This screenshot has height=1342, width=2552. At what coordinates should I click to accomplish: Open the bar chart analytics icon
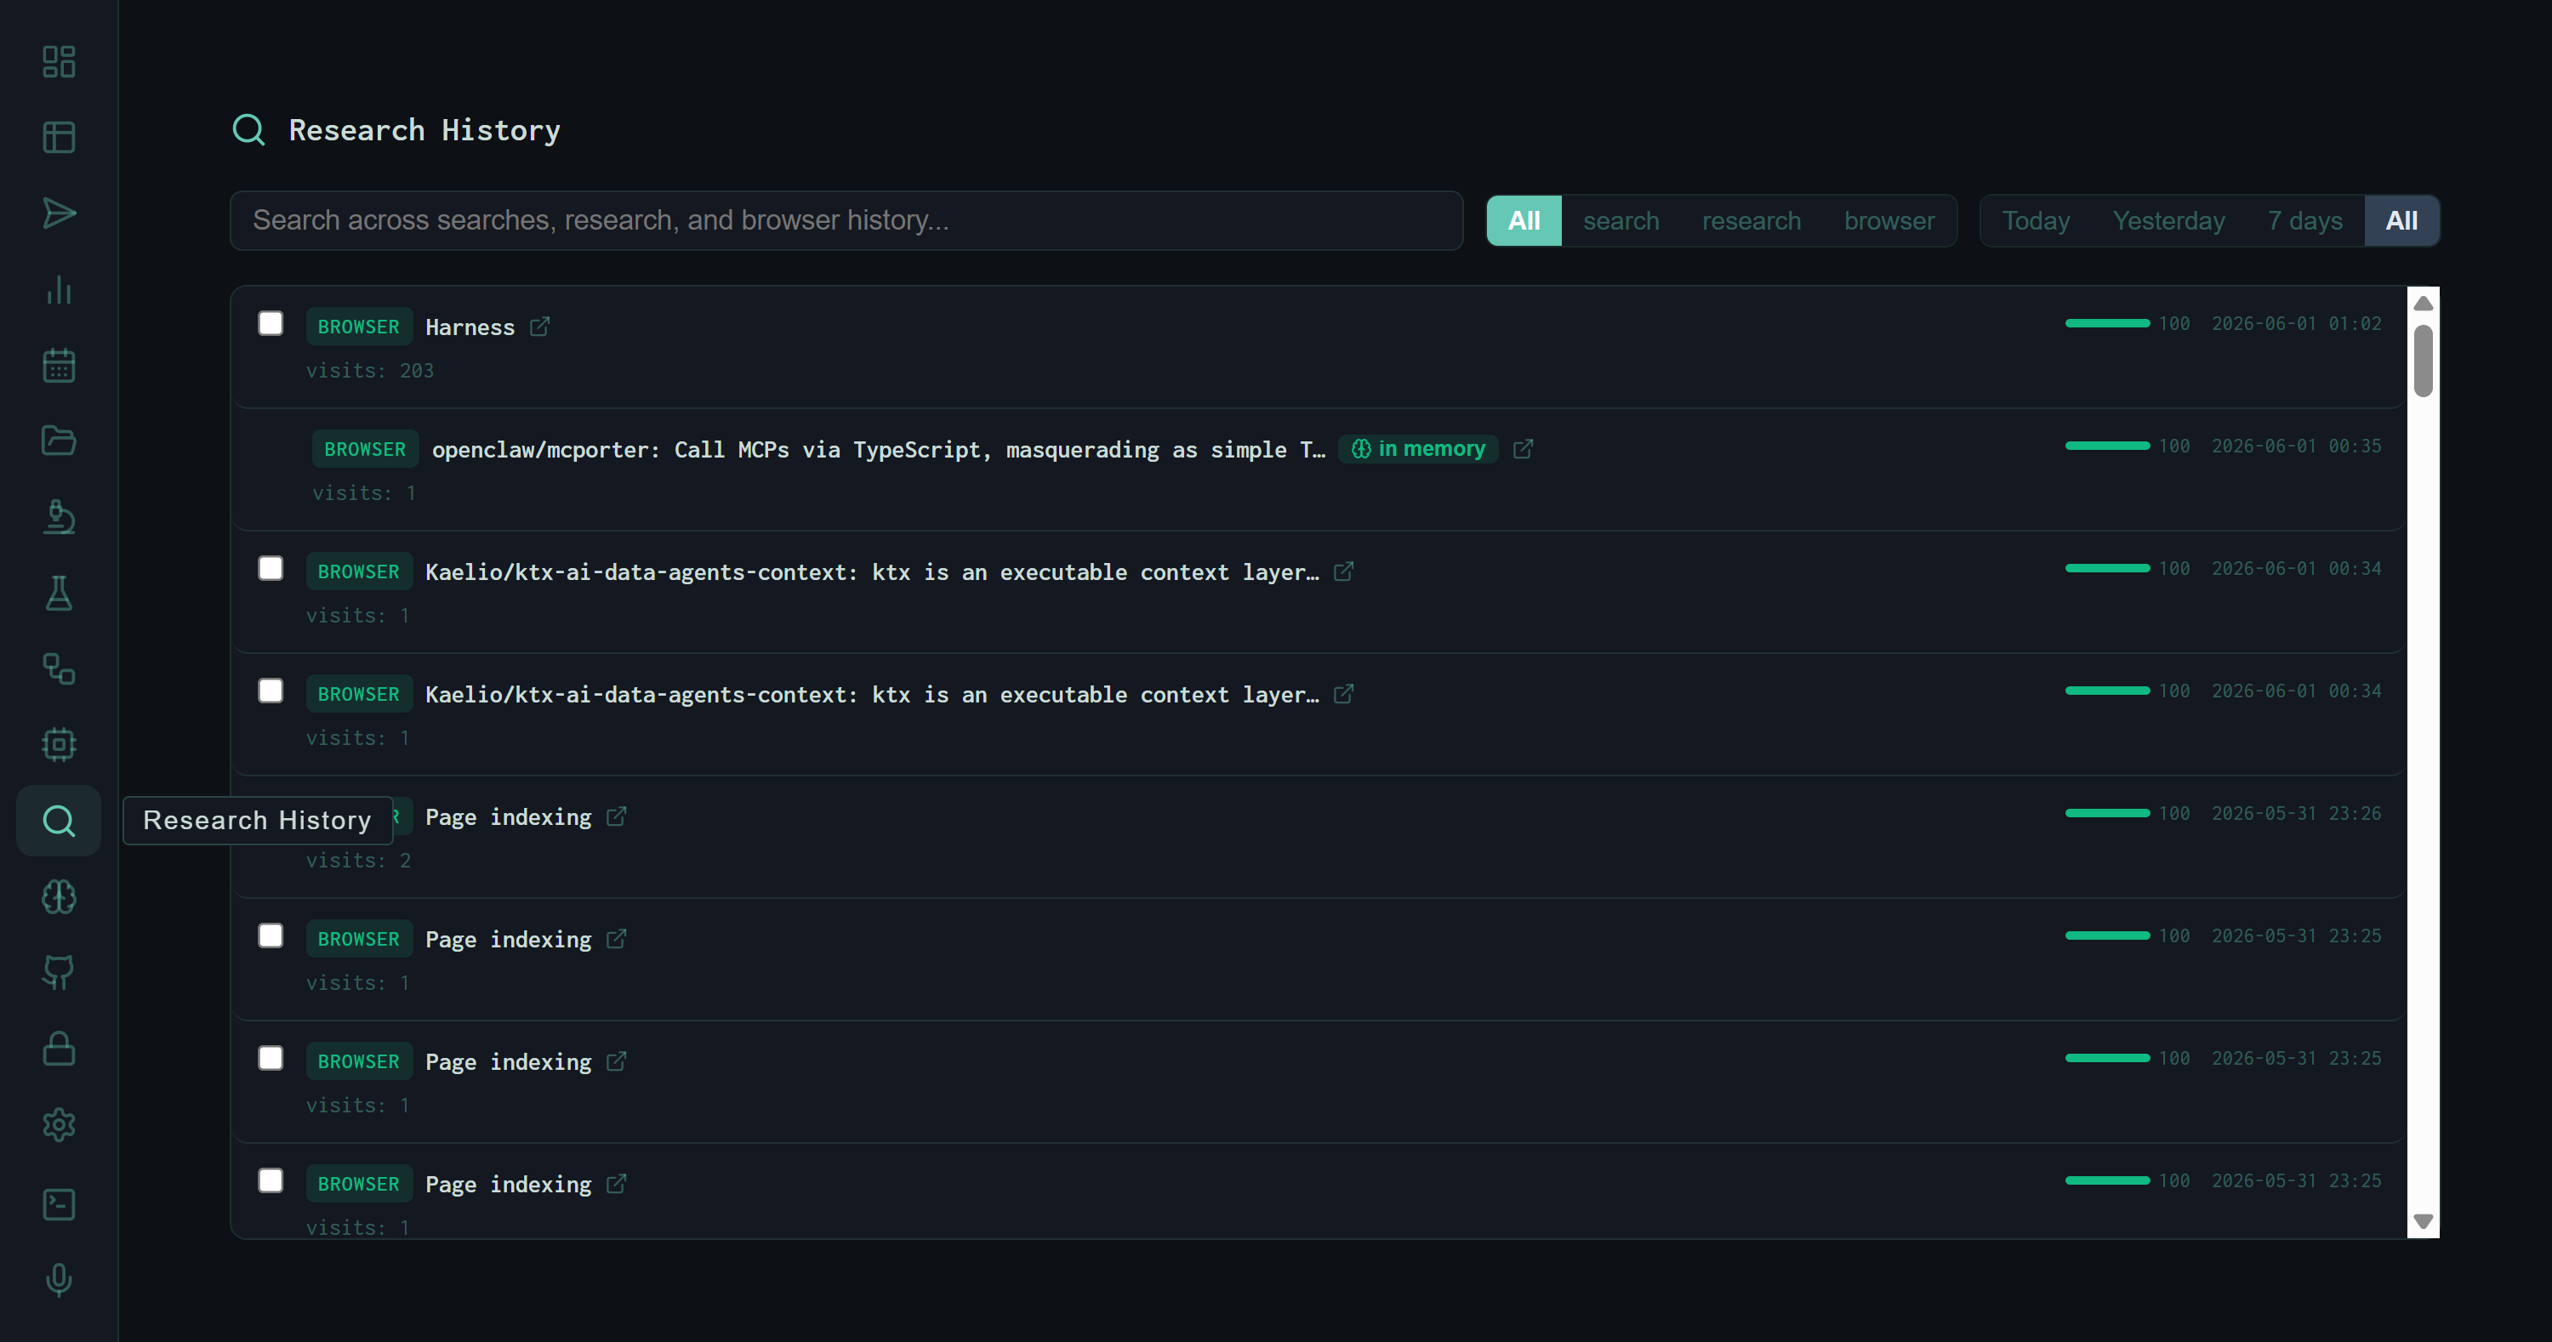click(x=59, y=289)
